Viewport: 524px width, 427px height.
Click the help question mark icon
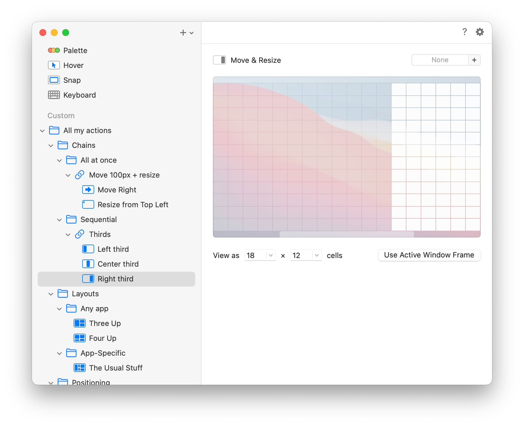coord(464,32)
